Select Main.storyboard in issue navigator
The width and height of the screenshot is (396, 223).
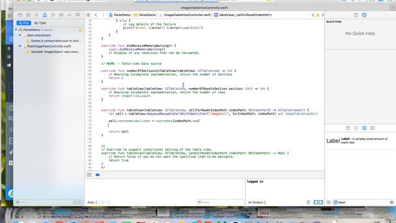[x=39, y=35]
